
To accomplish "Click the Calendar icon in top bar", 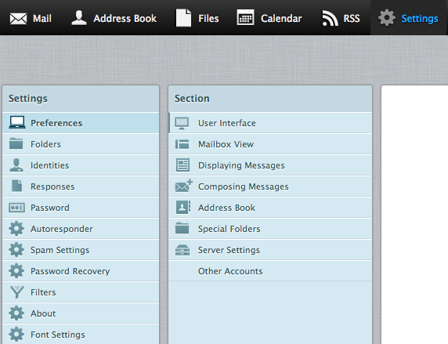I will click(245, 18).
